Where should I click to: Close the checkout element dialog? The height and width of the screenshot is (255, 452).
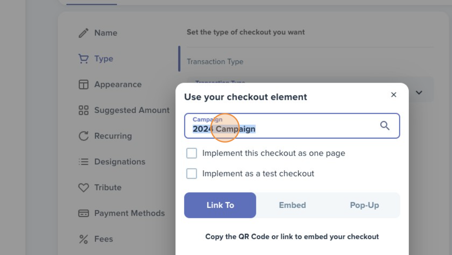point(394,95)
